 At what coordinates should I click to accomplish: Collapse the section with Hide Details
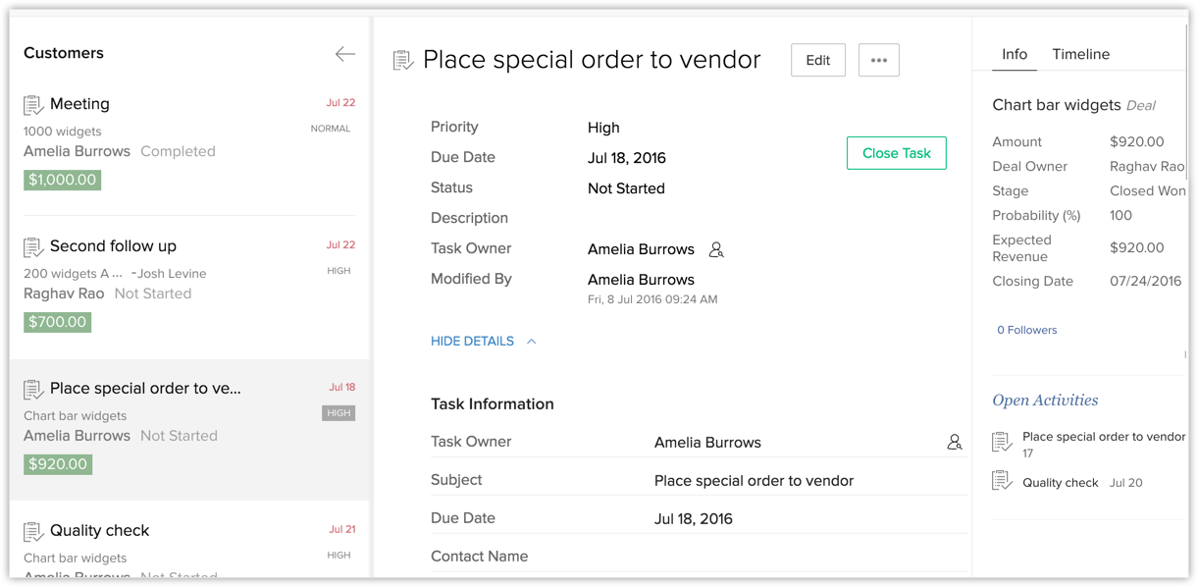(472, 342)
